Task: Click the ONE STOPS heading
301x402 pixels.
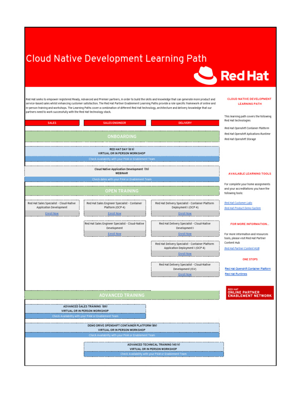Action: [250, 259]
